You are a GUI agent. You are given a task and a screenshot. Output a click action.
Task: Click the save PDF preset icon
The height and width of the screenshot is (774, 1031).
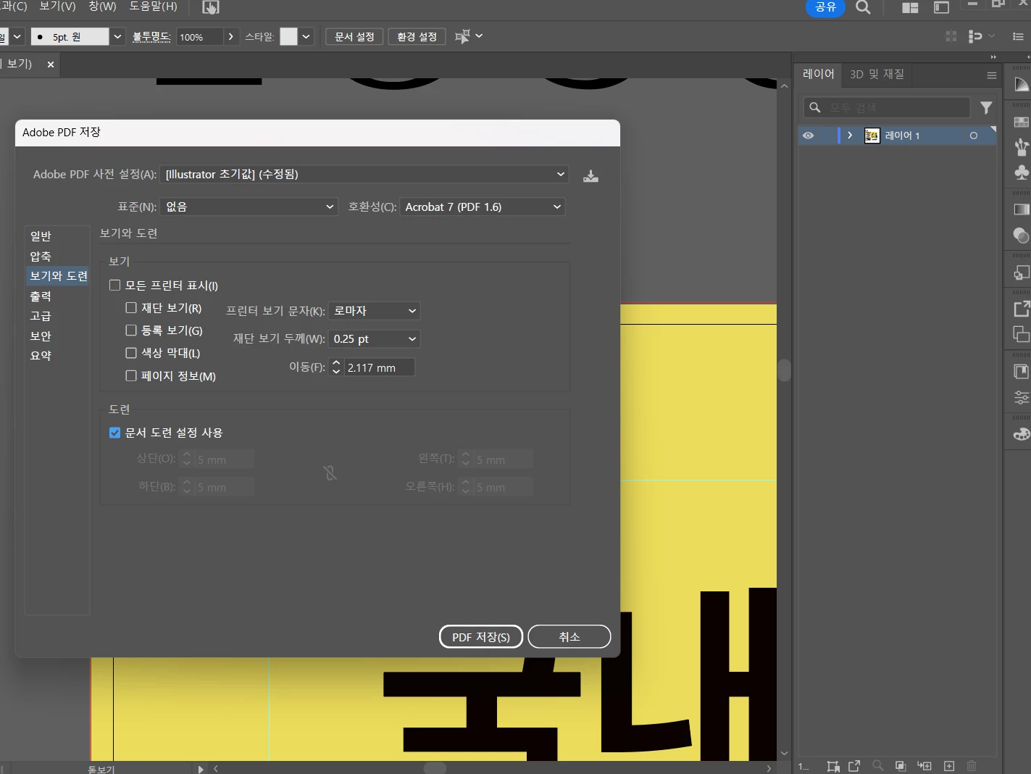[x=590, y=176]
